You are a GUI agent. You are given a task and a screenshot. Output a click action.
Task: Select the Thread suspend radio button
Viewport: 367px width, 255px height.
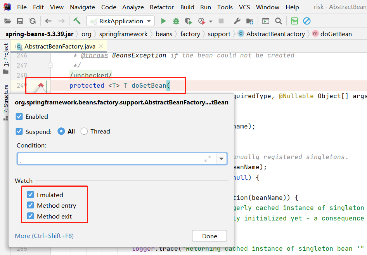(x=84, y=131)
